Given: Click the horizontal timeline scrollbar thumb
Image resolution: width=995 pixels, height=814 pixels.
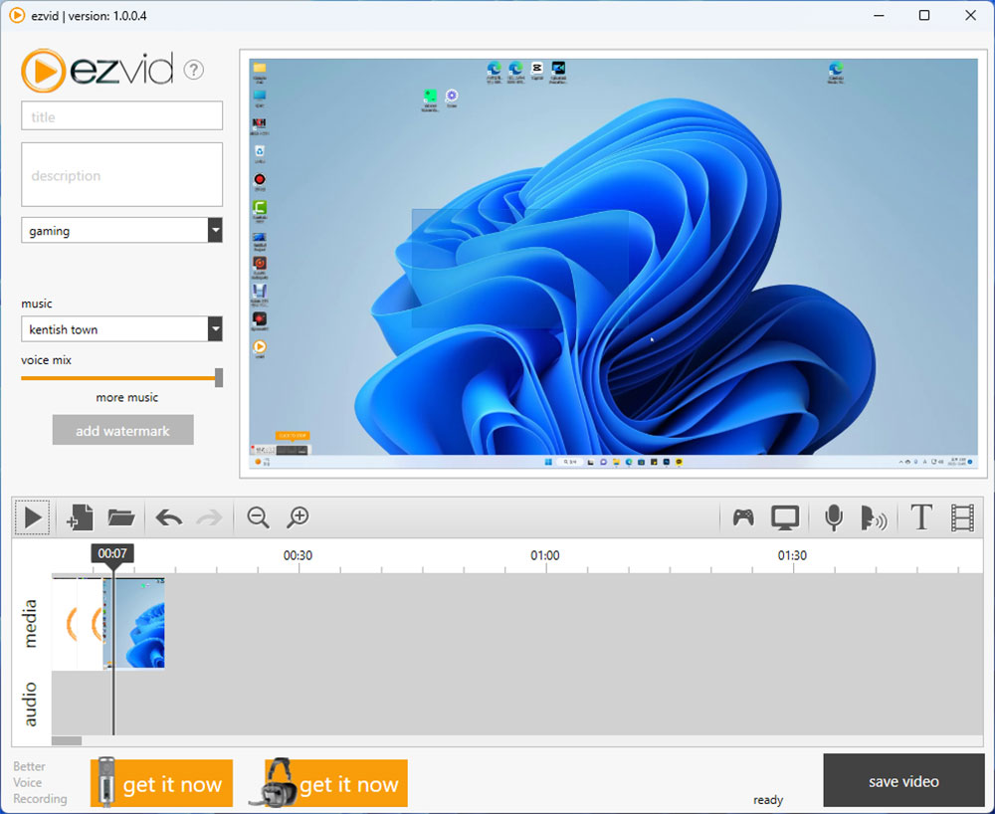Looking at the screenshot, I should (67, 741).
